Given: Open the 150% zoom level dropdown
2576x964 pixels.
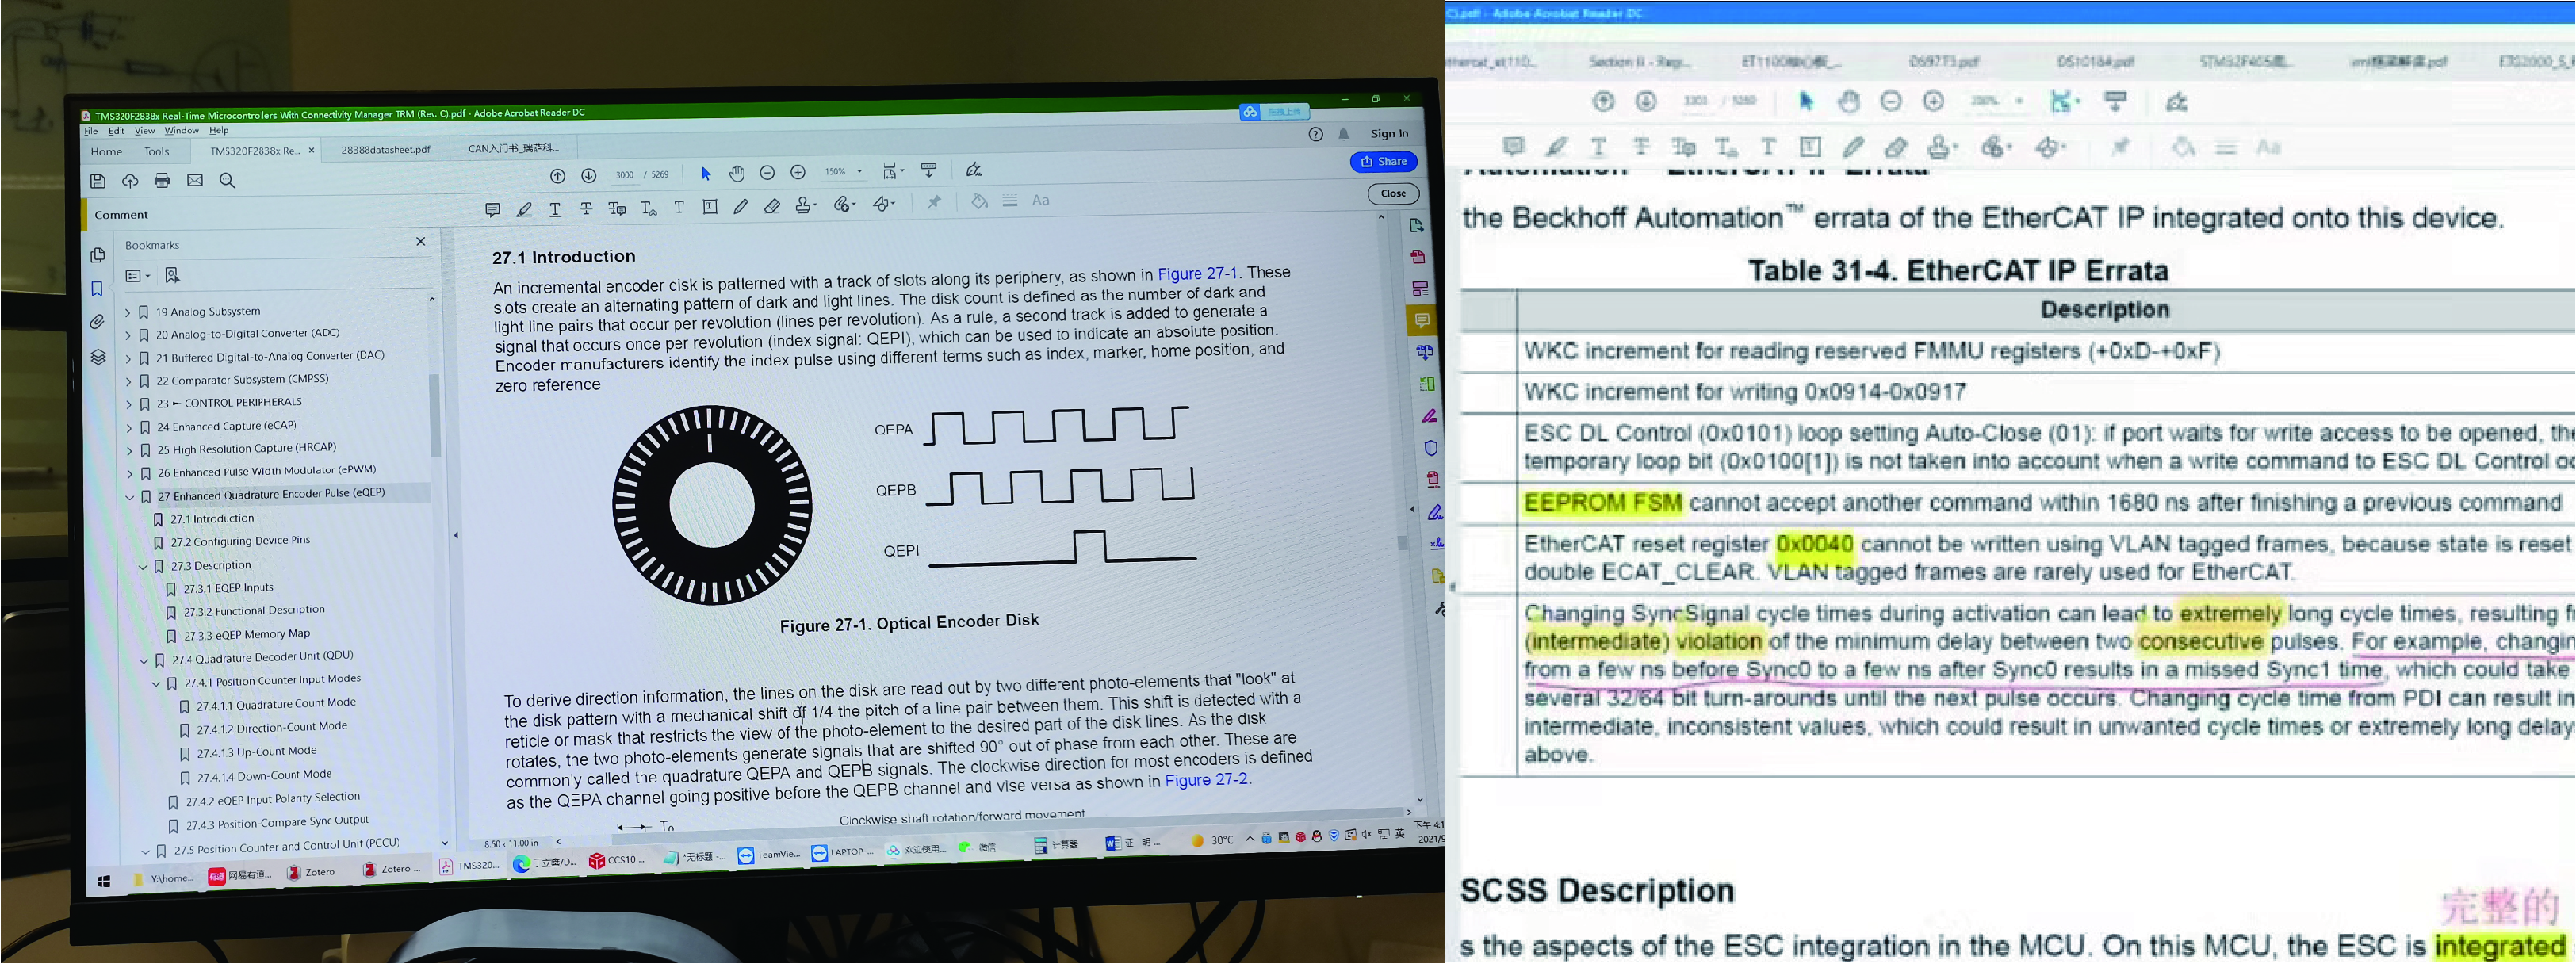Looking at the screenshot, I should (x=859, y=172).
